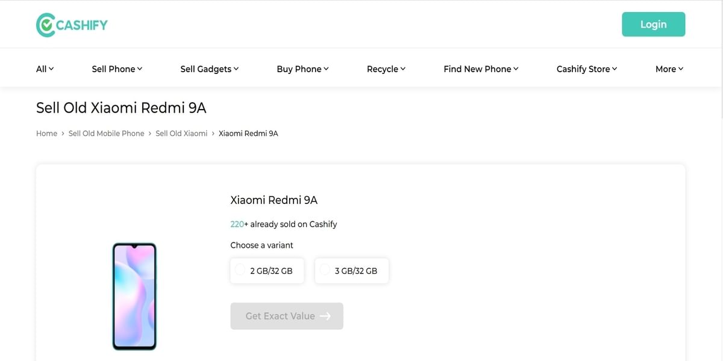The height and width of the screenshot is (361, 723).
Task: Open the Buy Phone menu
Action: coord(302,69)
